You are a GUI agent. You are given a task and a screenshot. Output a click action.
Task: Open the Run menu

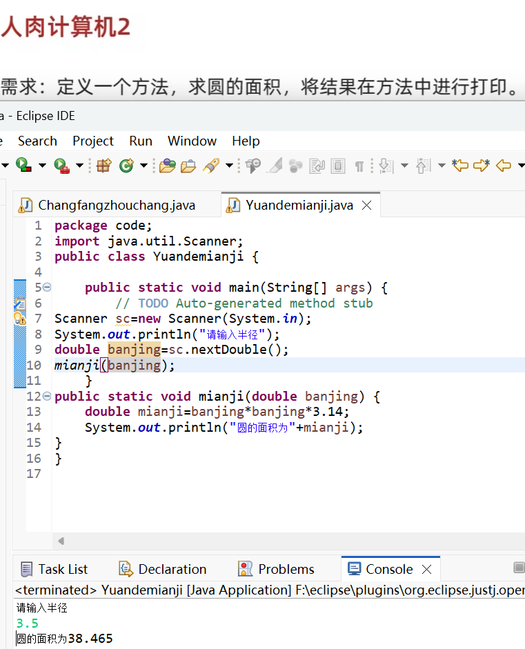tap(141, 141)
